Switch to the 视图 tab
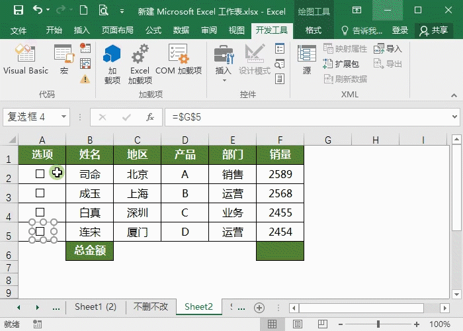This screenshot has height=331, width=463. (x=237, y=30)
